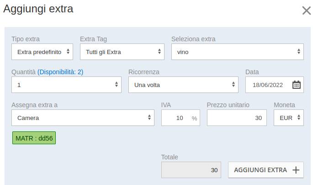Click the Prezzo unitario price field
The width and height of the screenshot is (313, 185).
tap(237, 118)
